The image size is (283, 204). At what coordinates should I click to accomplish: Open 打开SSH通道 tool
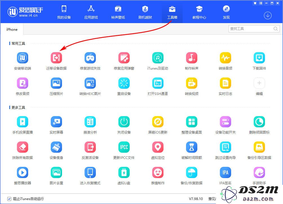point(158,83)
